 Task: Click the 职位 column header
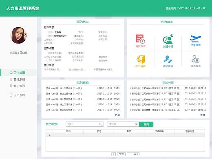[x=129, y=131]
